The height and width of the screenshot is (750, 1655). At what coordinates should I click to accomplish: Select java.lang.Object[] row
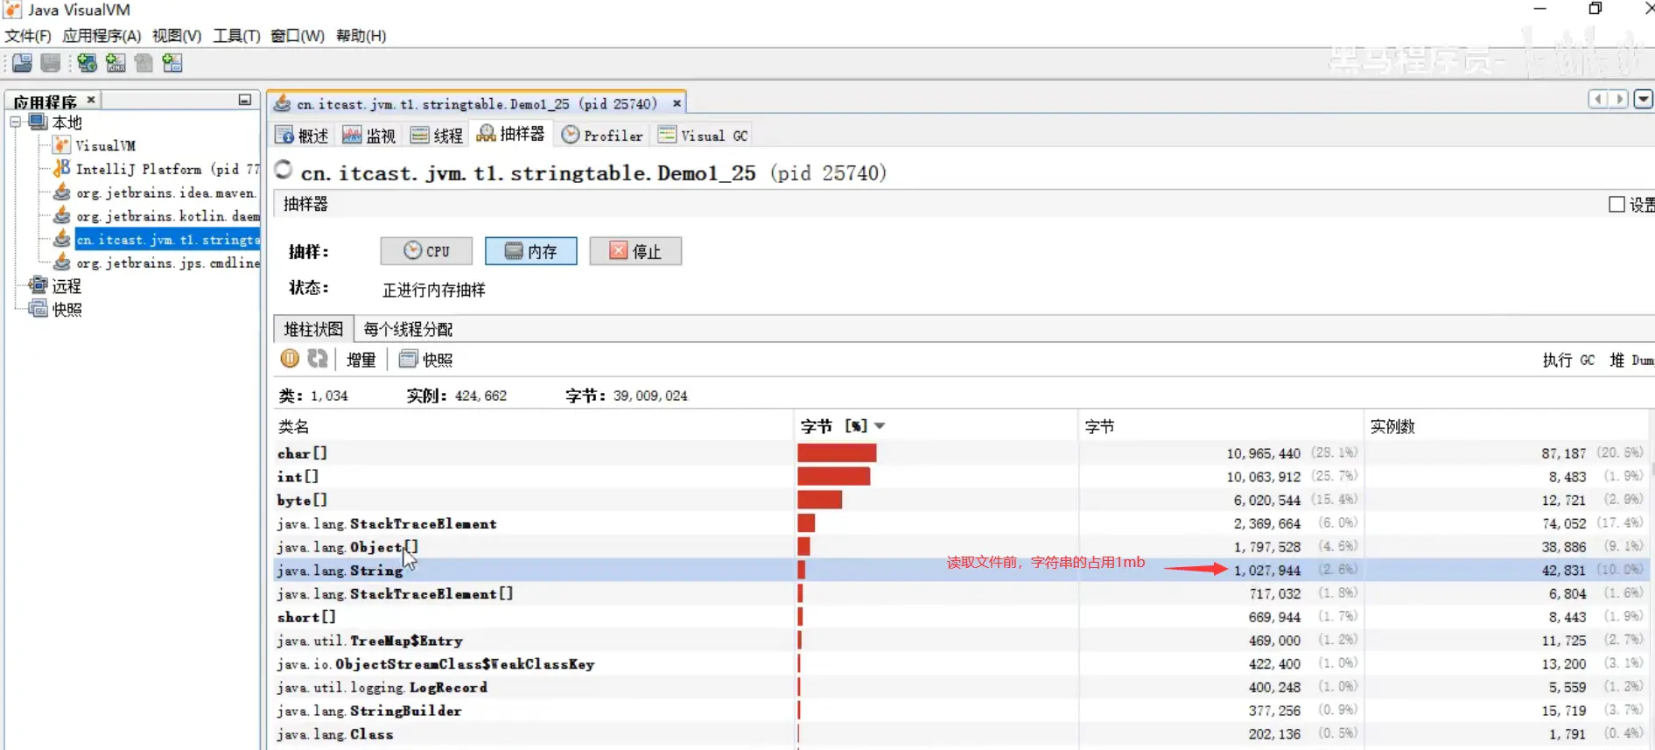[x=962, y=547]
